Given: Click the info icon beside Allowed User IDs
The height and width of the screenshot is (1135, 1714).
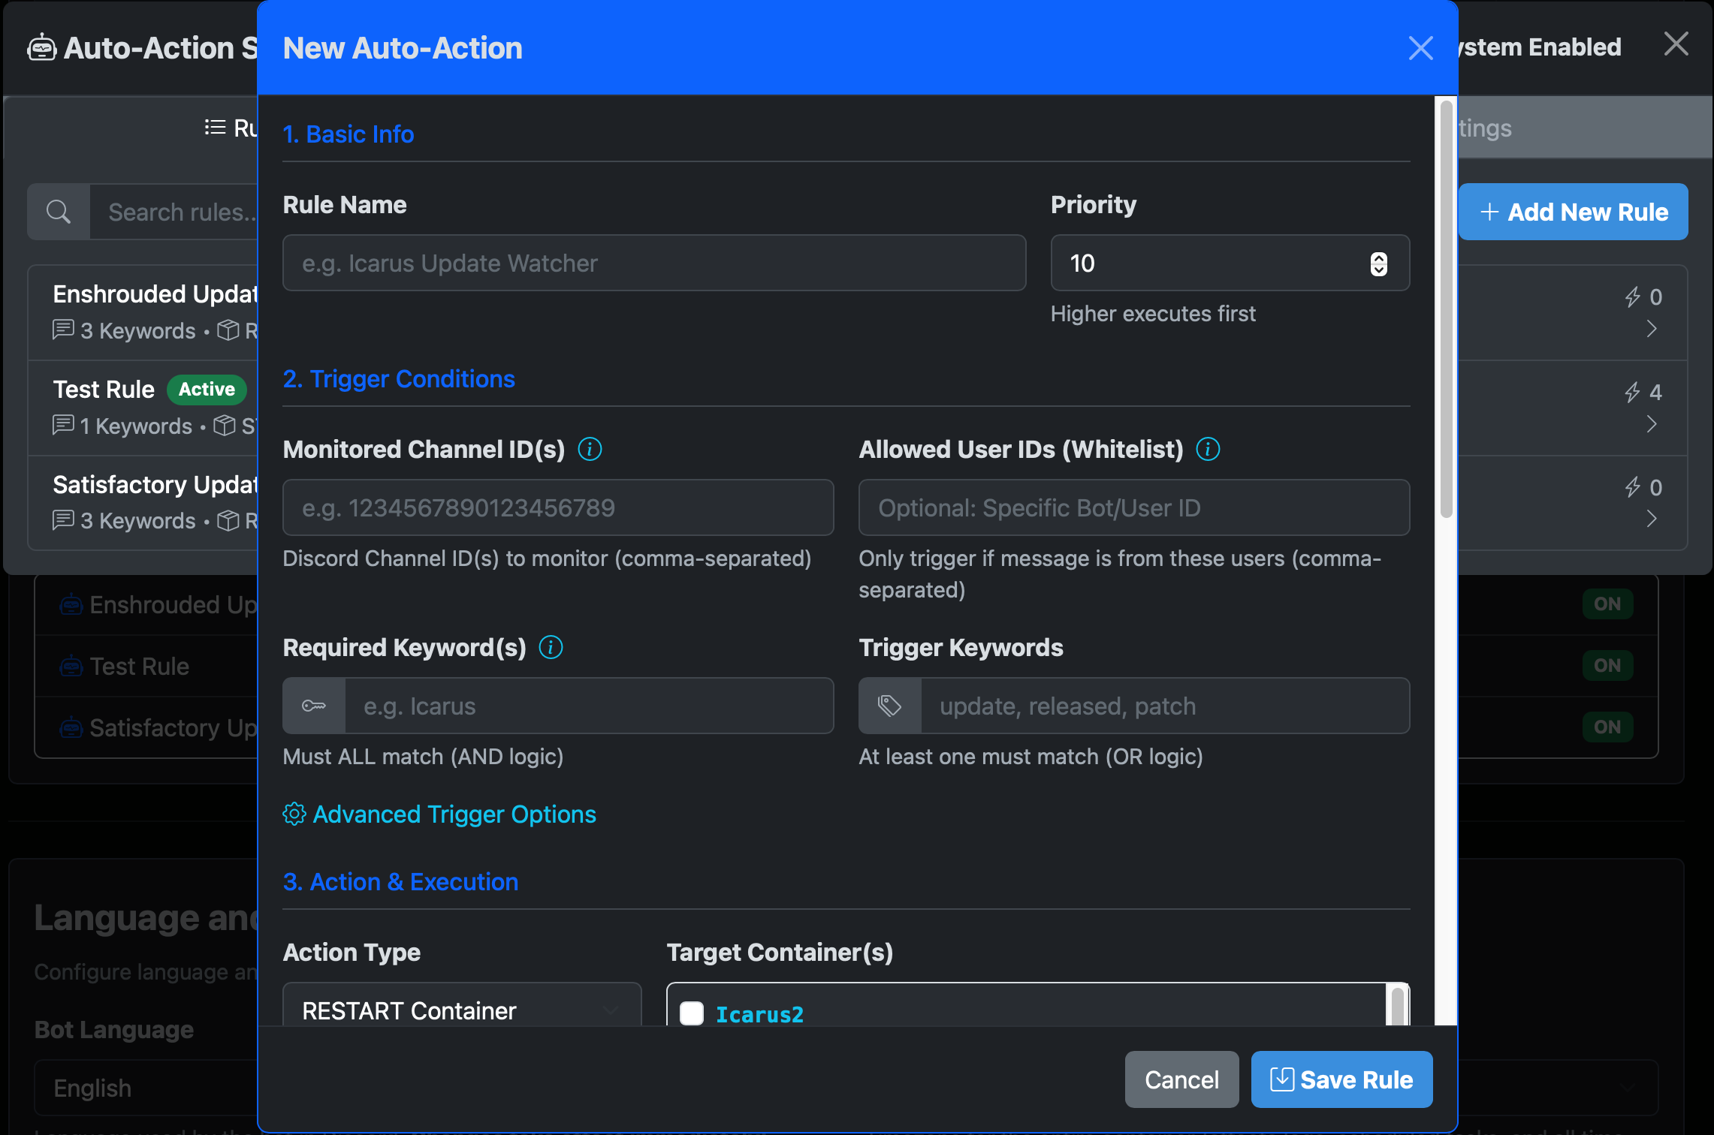Looking at the screenshot, I should (1208, 449).
